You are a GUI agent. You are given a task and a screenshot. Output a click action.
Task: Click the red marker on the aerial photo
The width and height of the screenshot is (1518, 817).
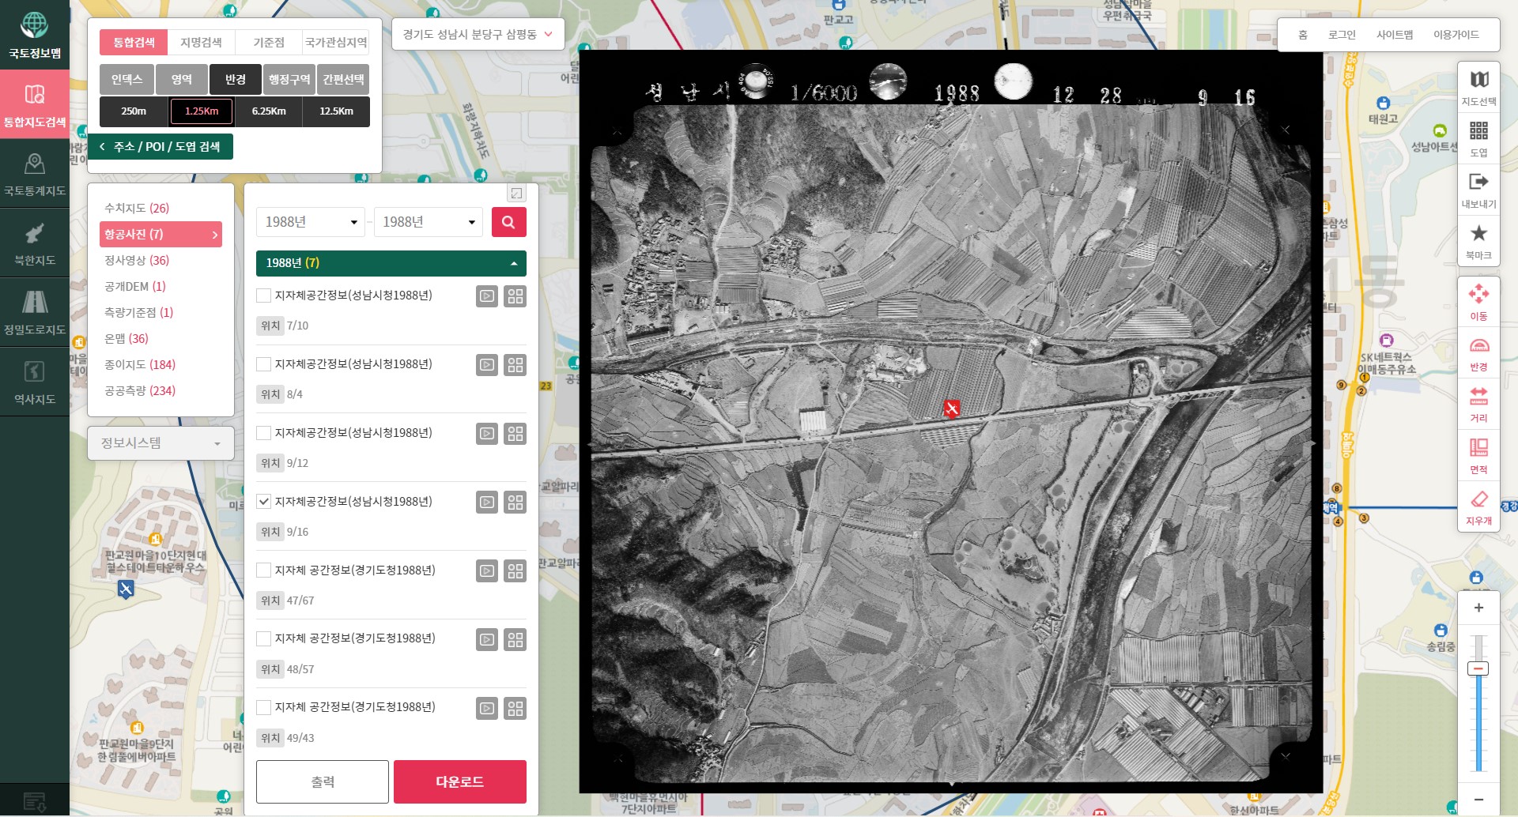point(951,408)
